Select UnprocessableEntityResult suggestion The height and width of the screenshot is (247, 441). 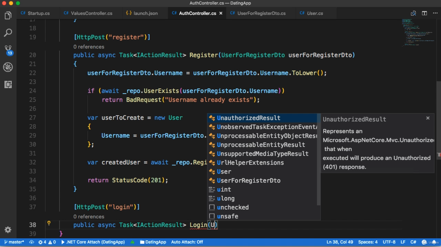point(262,145)
